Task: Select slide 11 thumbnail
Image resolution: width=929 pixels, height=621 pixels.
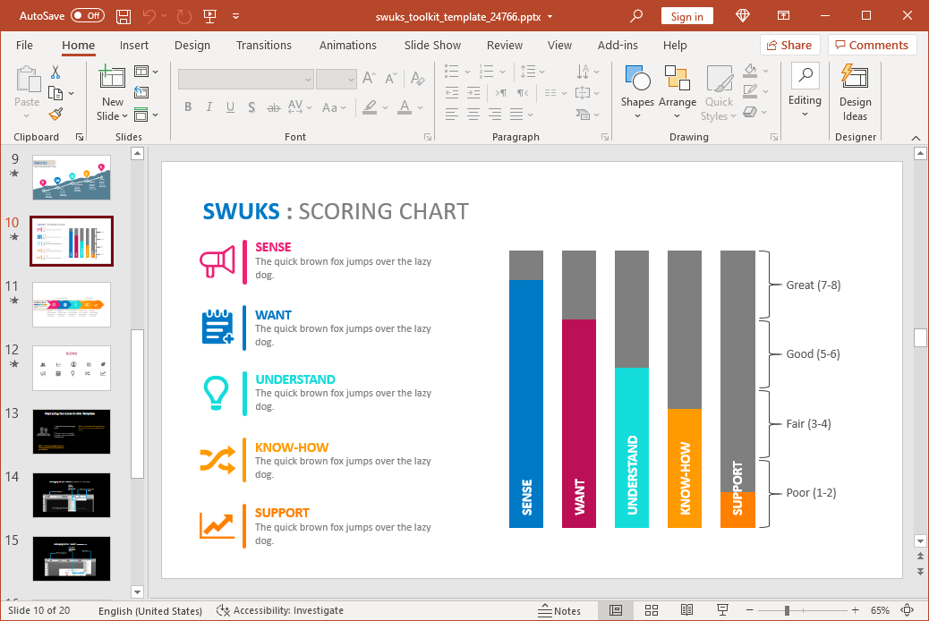Action: [x=72, y=305]
